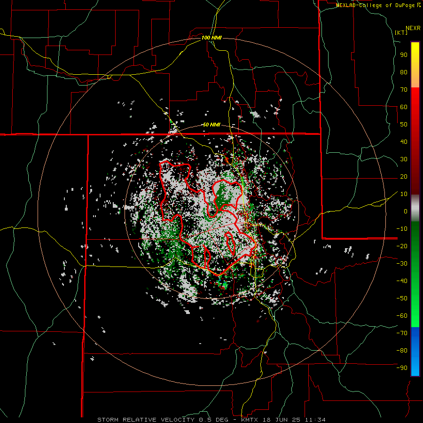The image size is (423, 423).
Task: Click the "[KT]" units label
Action: (x=401, y=32)
